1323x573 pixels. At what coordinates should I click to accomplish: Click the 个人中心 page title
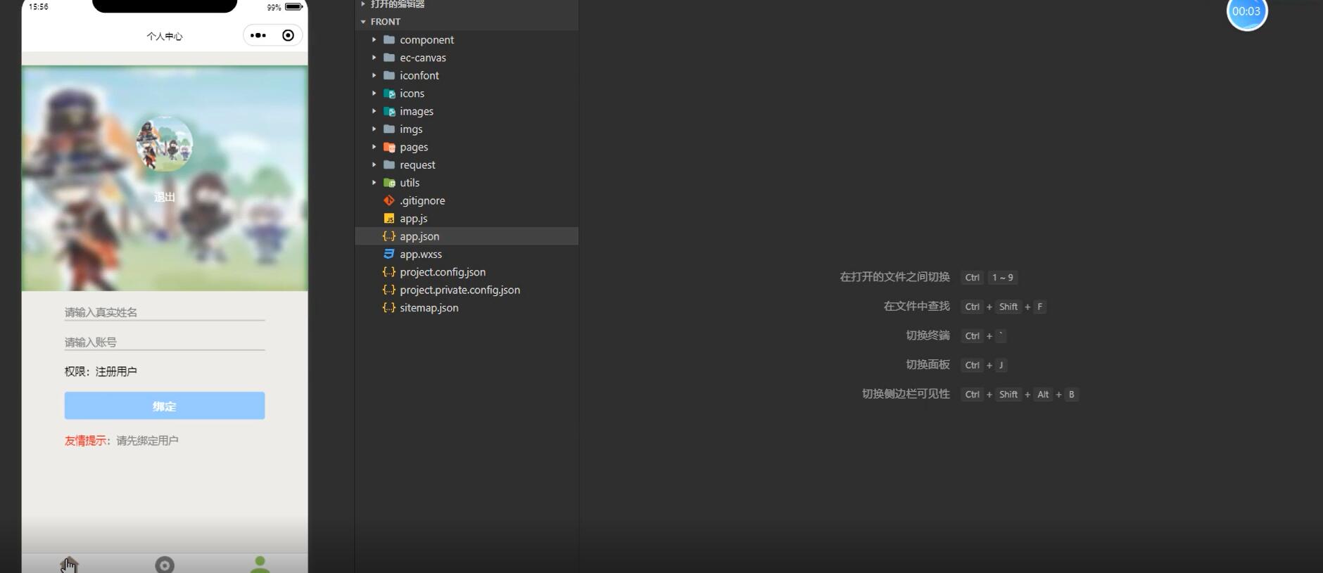point(165,36)
